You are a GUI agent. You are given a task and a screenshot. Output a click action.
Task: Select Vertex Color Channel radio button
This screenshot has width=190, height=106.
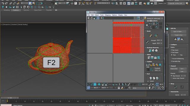pyautogui.click(x=171, y=78)
